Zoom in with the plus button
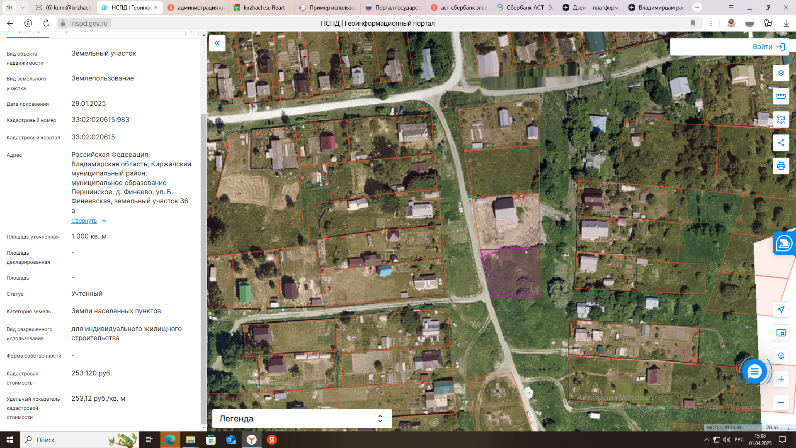Image resolution: width=796 pixels, height=448 pixels. point(781,379)
